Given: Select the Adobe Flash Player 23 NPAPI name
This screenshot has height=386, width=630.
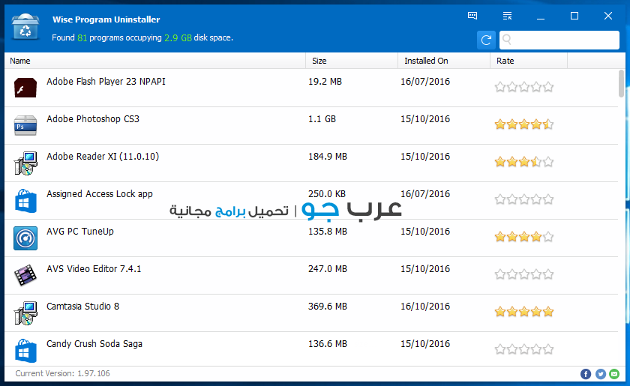Looking at the screenshot, I should [x=106, y=82].
